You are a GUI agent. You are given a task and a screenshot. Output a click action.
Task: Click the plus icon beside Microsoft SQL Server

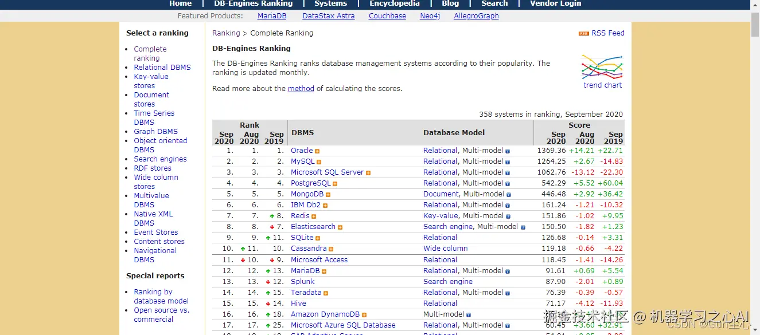click(368, 173)
